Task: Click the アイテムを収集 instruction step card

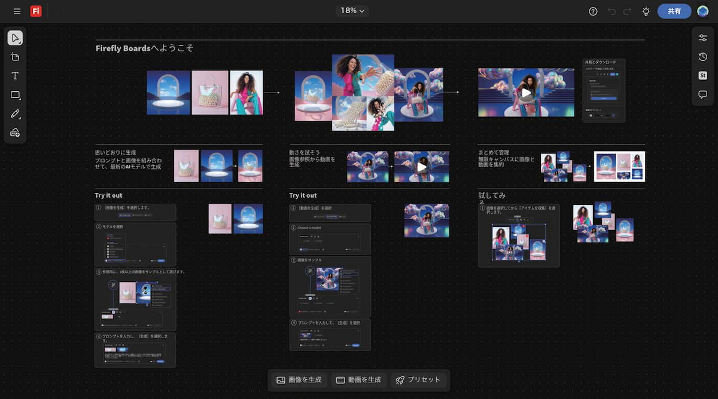Action: point(519,236)
